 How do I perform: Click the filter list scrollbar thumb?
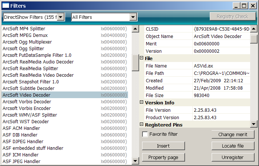(135, 63)
